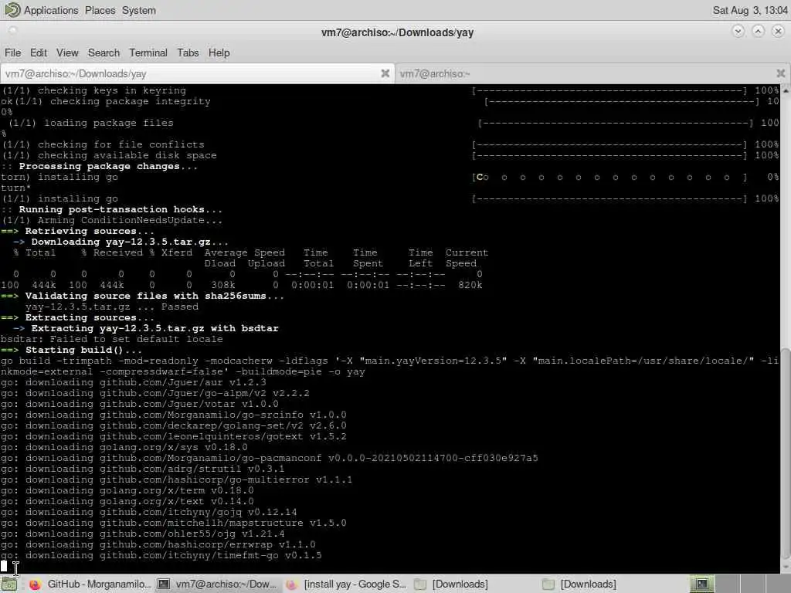The width and height of the screenshot is (791, 593).
Task: Click the vm7@archiso taskbar button
Action: click(x=217, y=584)
